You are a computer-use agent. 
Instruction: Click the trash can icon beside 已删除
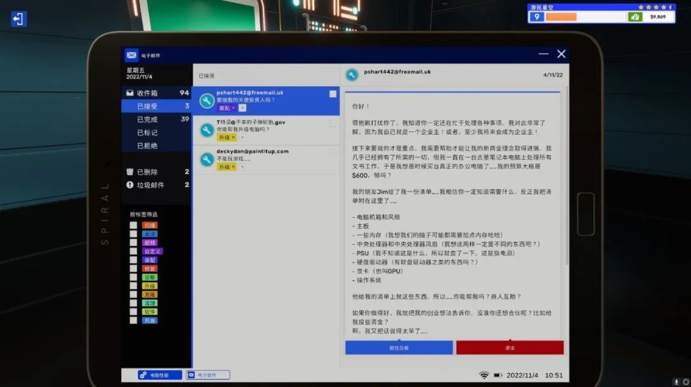click(x=129, y=172)
